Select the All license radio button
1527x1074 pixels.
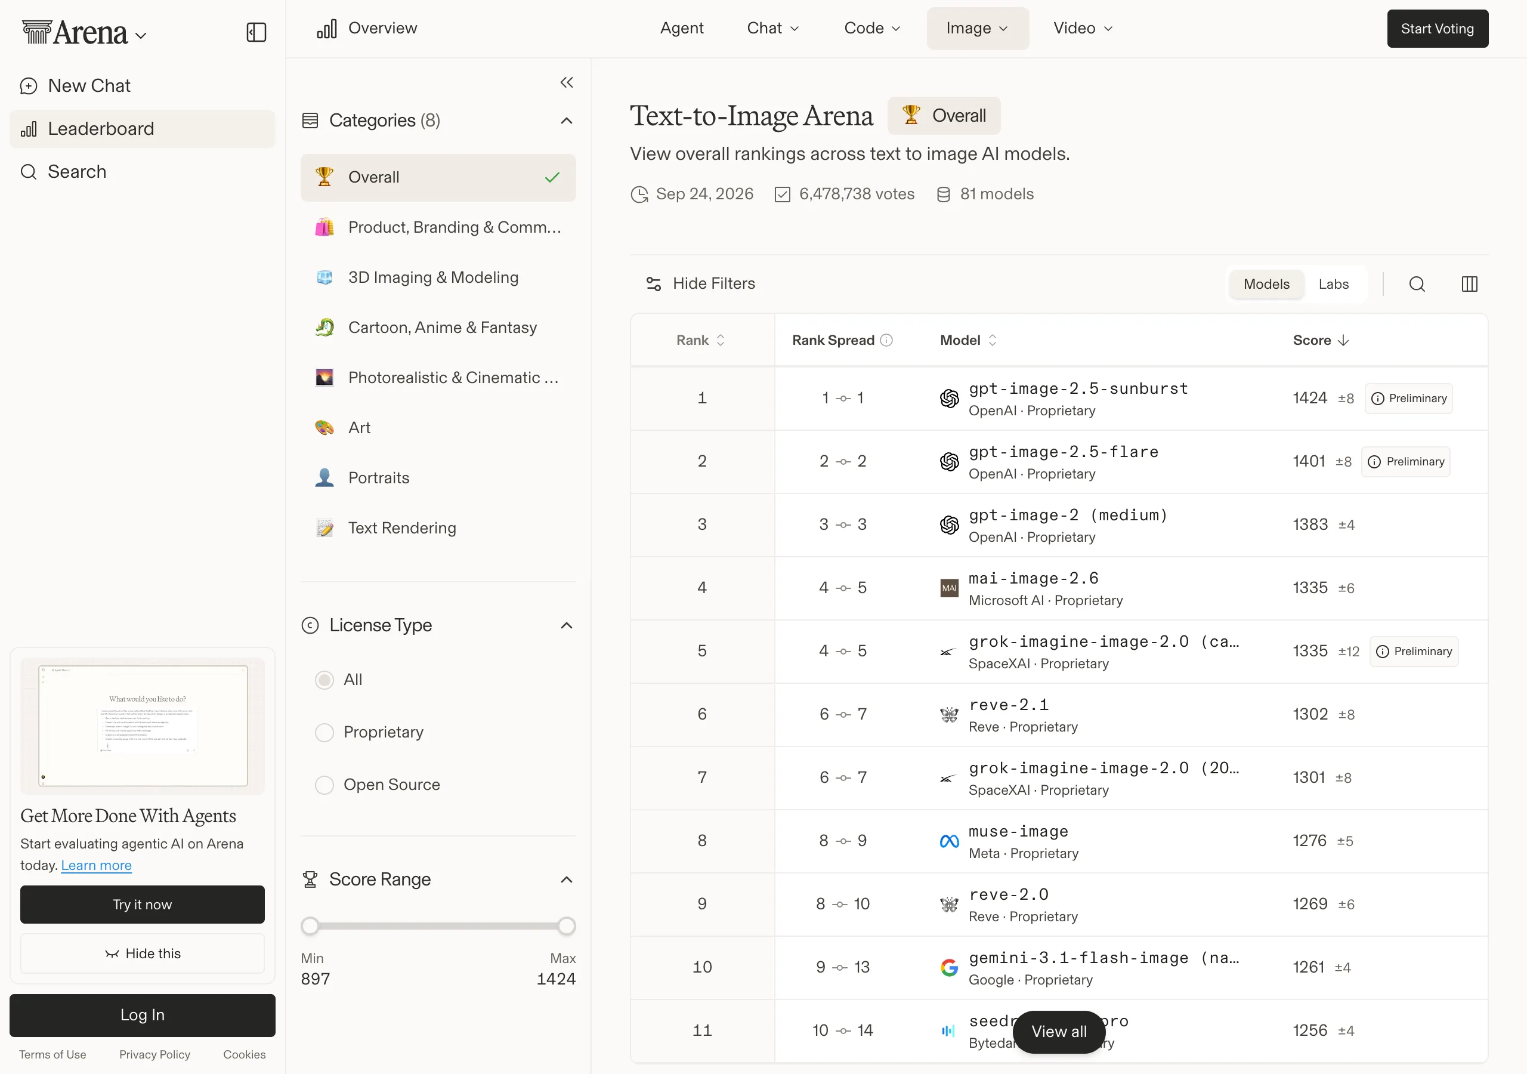(324, 680)
